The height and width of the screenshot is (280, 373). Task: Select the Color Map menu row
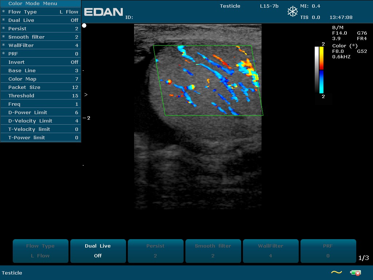(x=40, y=79)
